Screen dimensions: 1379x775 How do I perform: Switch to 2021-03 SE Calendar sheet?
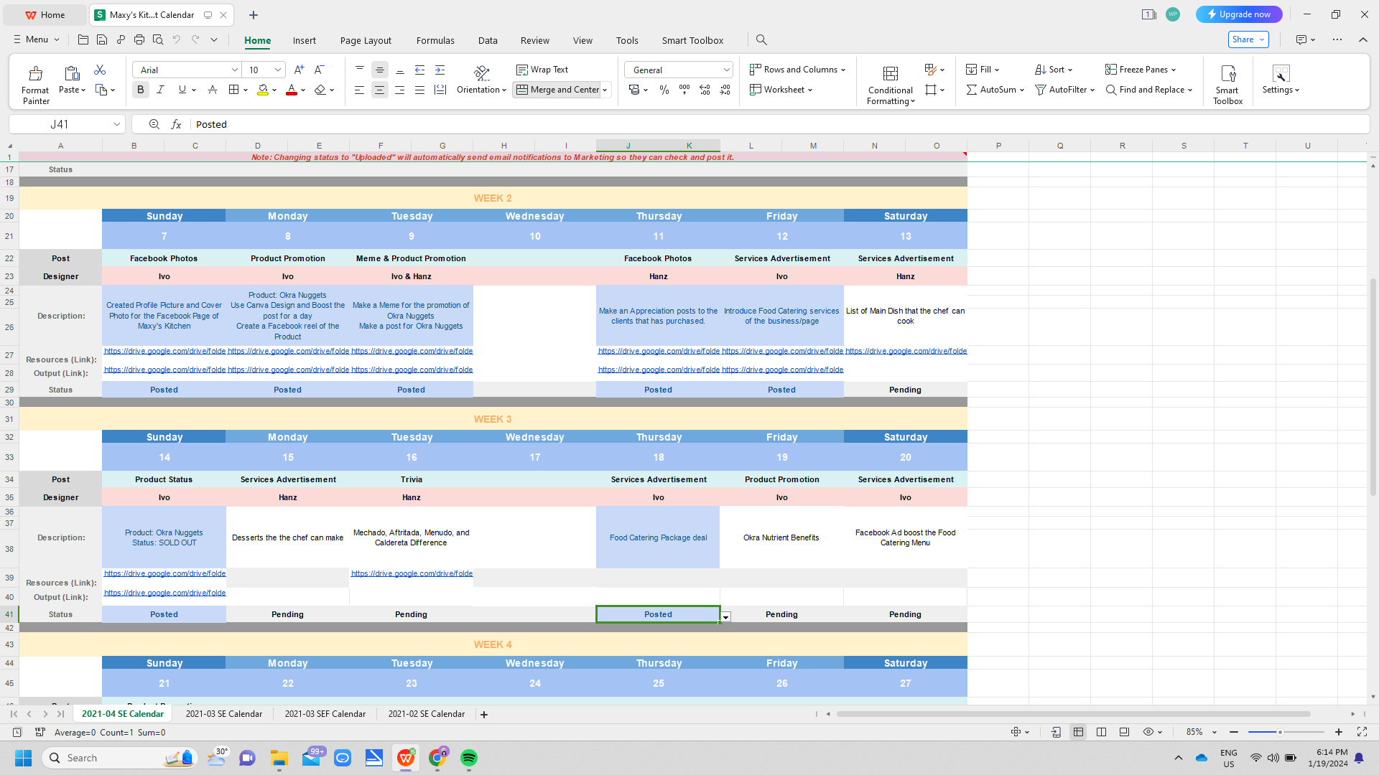[x=224, y=714]
